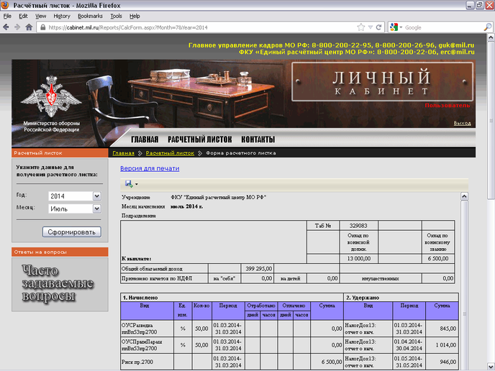Image resolution: width=495 pixels, height=371 pixels.
Task: Click the Расчетный листок breadcrumb link
Action: (x=170, y=153)
